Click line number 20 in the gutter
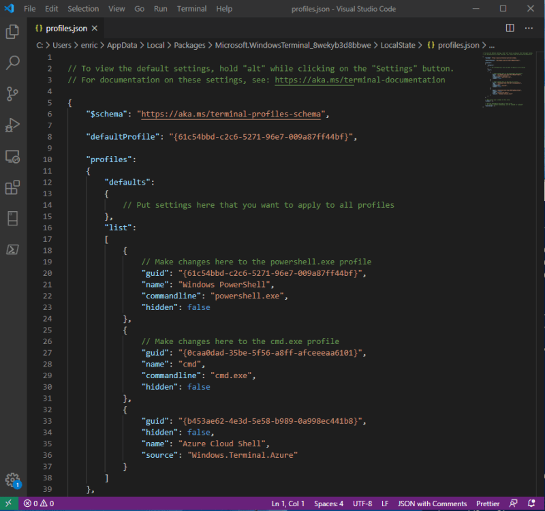The image size is (545, 511). tap(48, 273)
